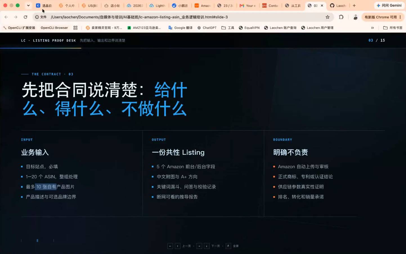Click the down arrow key hint button
Viewport: 406px width, 254px height.
207,246
